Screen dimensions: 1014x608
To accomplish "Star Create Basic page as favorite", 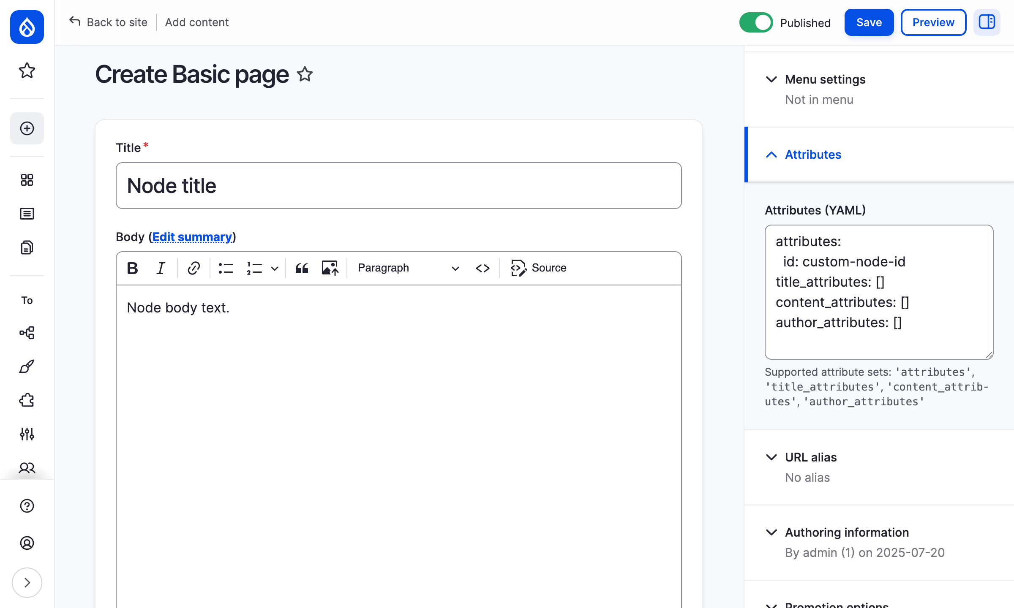I will [x=305, y=75].
